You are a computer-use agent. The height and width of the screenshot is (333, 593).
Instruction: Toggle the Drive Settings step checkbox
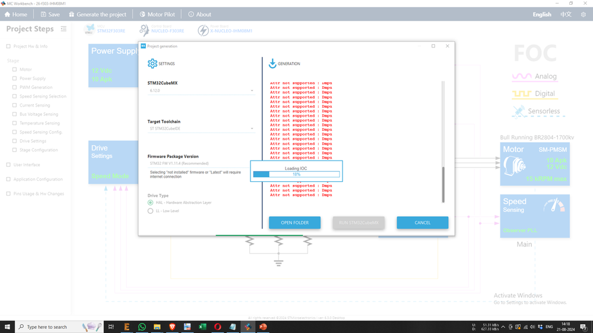click(14, 141)
